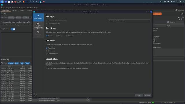Image resolution: width=185 pixels, height=104 pixels.
Task: Open the Help menu
Action: tap(36, 8)
